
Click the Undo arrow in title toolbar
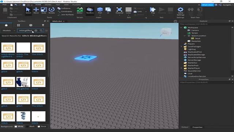click(x=16, y=5)
